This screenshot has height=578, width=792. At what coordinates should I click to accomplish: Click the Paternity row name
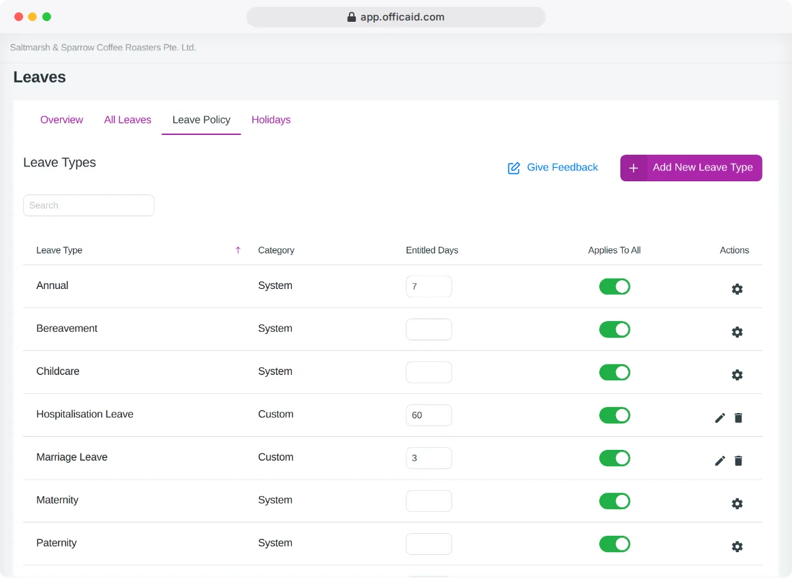point(56,543)
